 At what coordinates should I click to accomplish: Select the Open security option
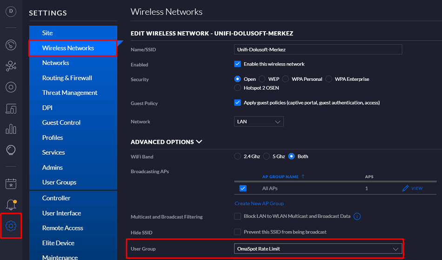pyautogui.click(x=237, y=79)
